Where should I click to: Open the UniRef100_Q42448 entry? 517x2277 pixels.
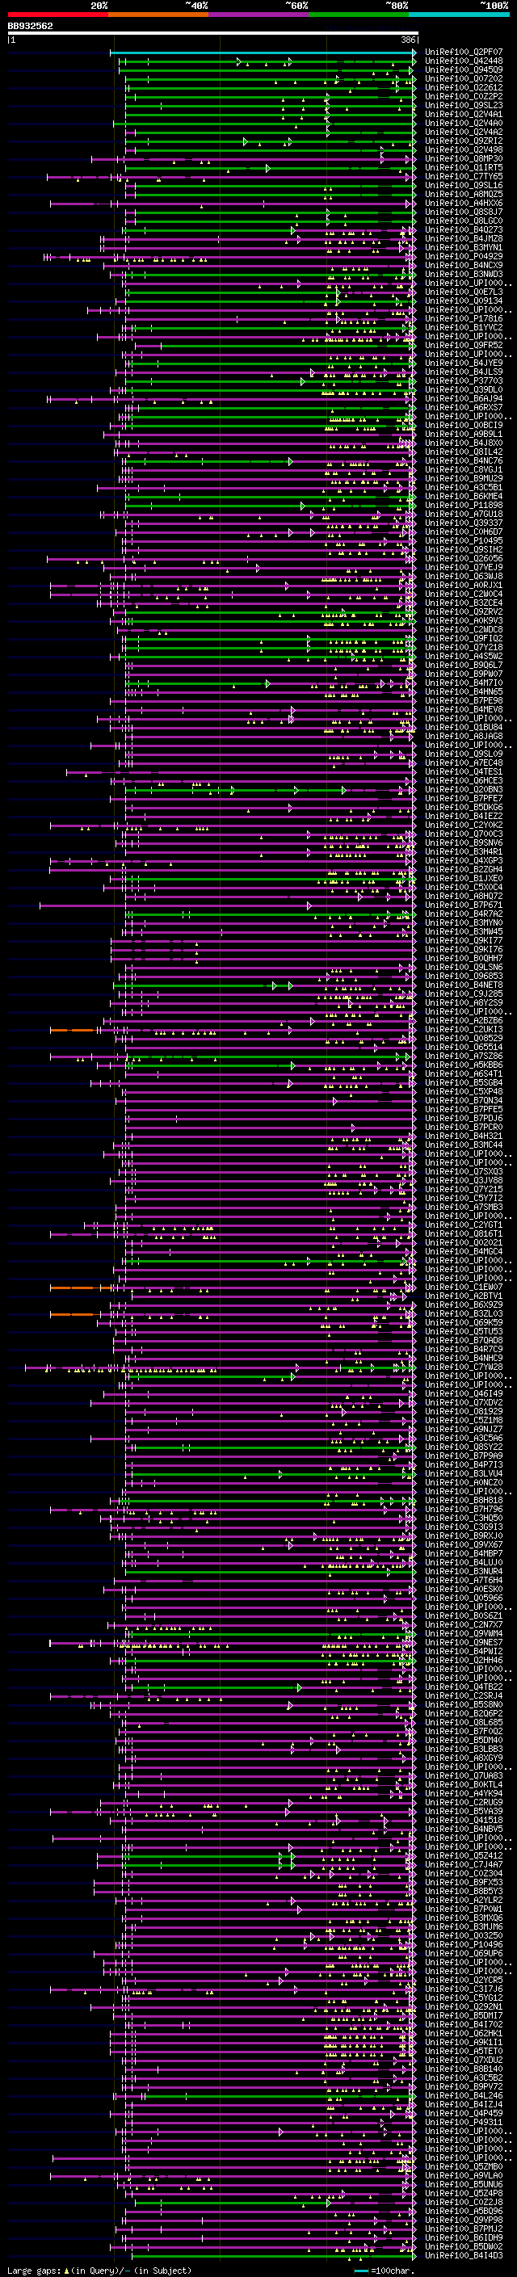pyautogui.click(x=464, y=61)
